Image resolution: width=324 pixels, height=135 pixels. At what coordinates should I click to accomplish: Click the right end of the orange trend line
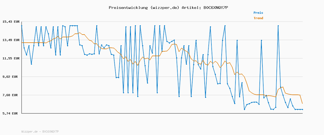302,103
